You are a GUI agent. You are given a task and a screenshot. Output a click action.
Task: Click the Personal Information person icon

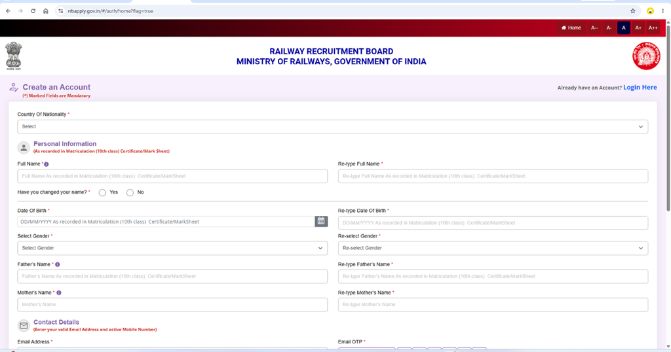pos(24,148)
